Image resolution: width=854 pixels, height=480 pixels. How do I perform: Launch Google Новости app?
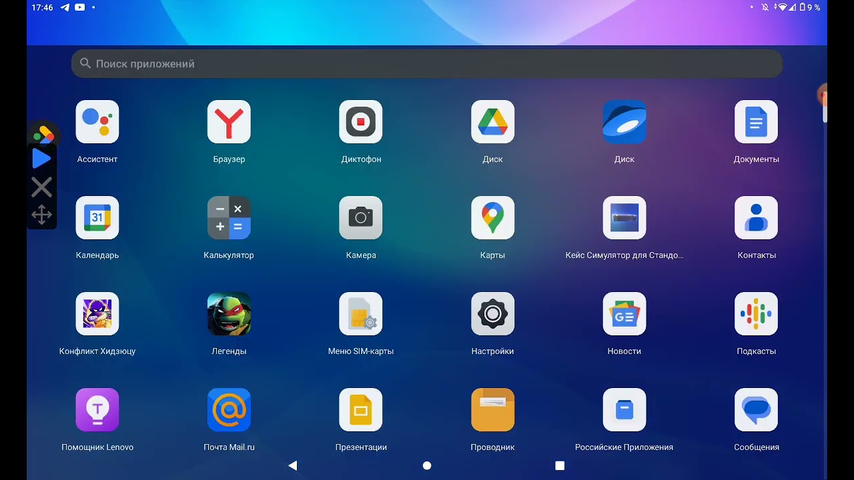point(624,314)
